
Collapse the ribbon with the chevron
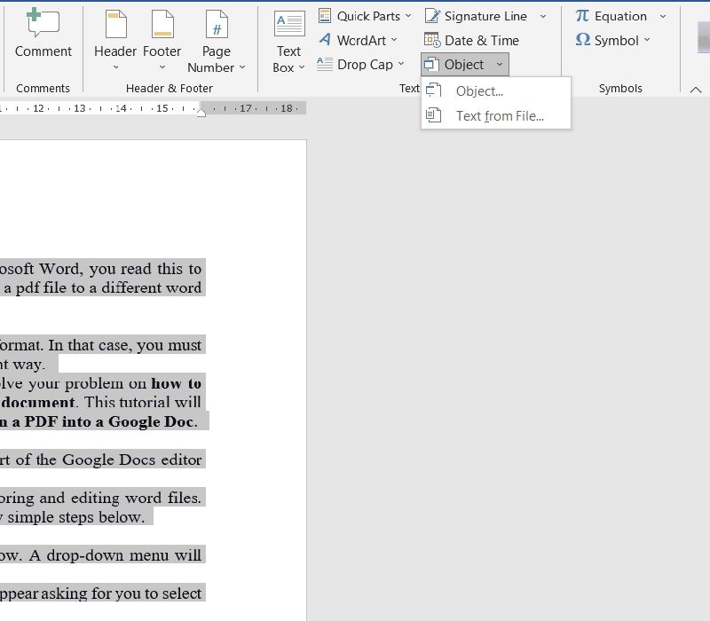(697, 89)
